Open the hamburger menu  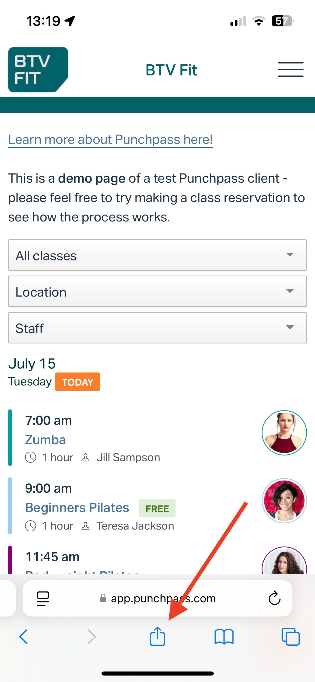(x=291, y=69)
